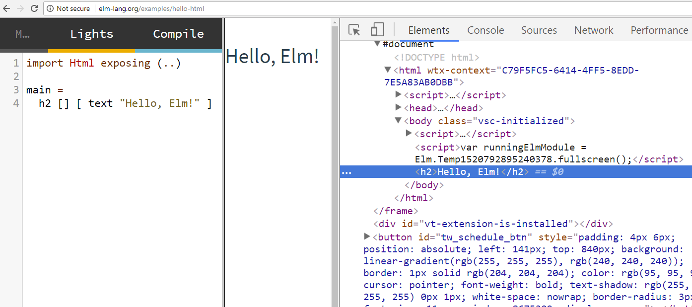
Task: Click the "Not secure" label
Action: click(73, 8)
